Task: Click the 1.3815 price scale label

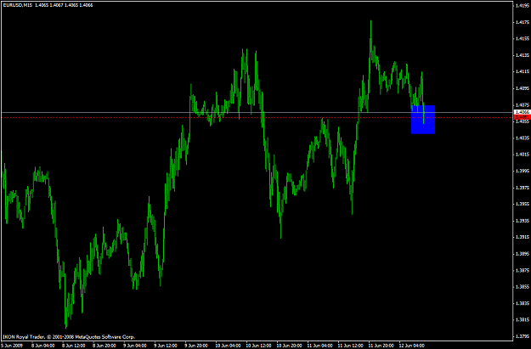Action: (x=523, y=320)
